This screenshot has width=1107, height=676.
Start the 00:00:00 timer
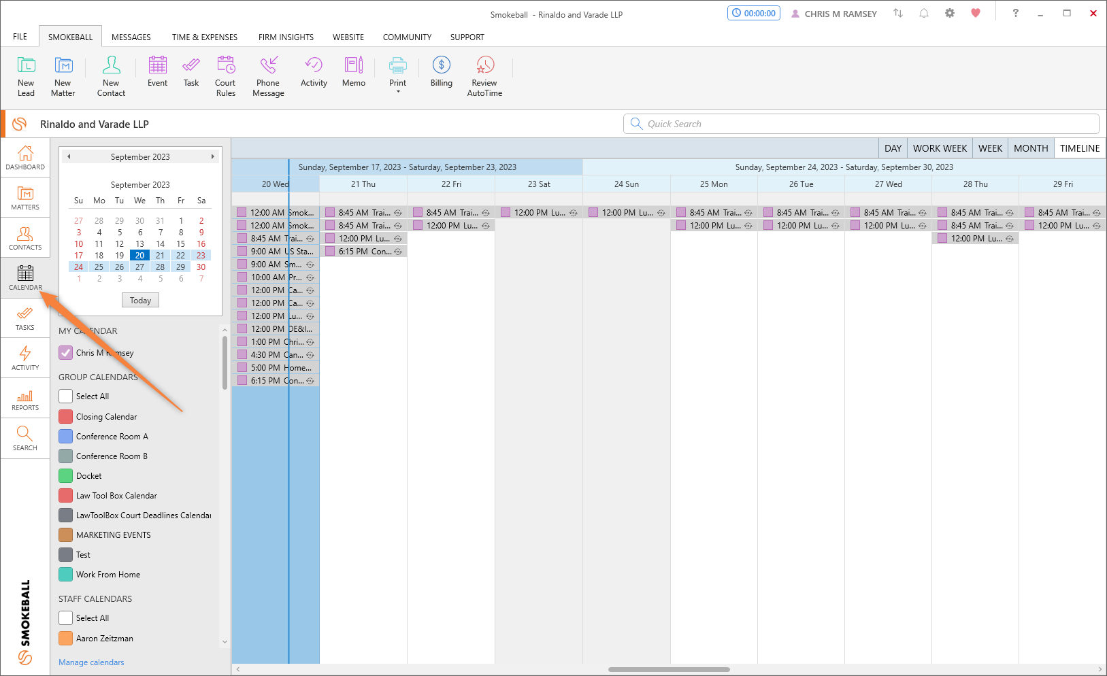click(754, 14)
